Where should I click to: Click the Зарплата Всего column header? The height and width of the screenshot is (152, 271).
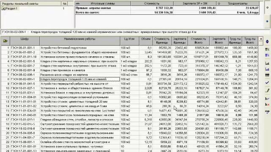219,41
